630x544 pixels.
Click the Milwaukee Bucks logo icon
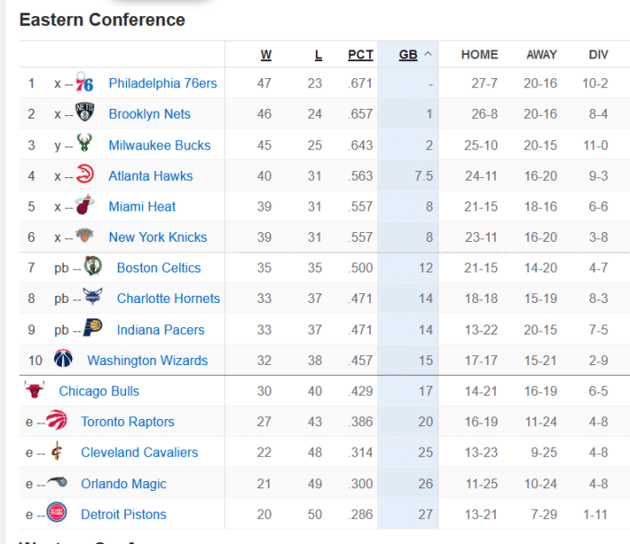click(x=85, y=145)
